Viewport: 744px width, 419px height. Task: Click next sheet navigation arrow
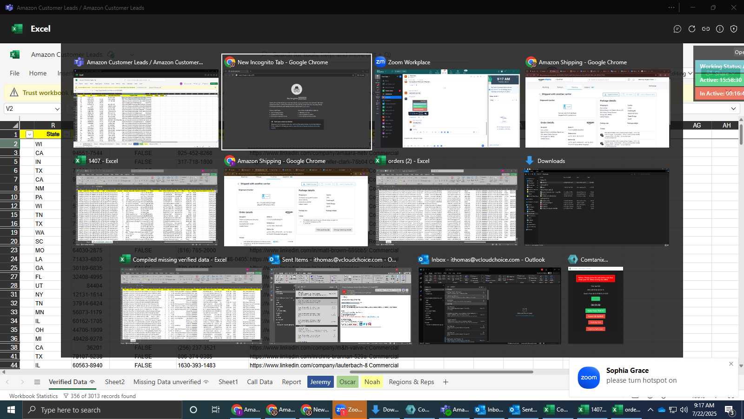22,382
